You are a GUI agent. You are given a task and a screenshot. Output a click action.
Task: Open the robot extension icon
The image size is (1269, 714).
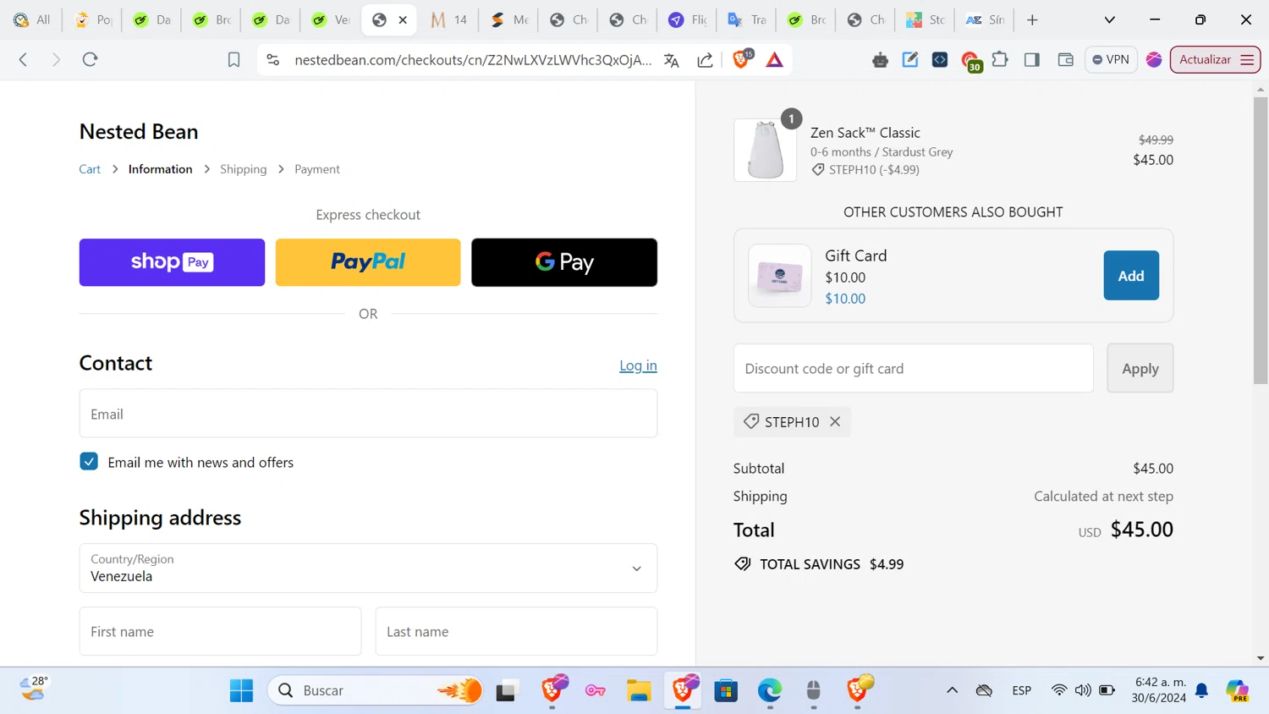pyautogui.click(x=880, y=60)
